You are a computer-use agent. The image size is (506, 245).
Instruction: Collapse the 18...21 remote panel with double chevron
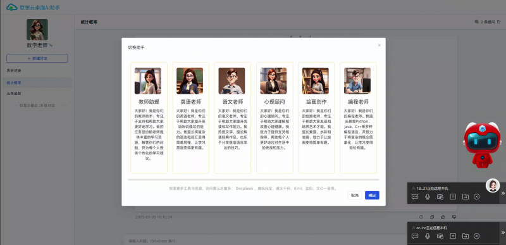[502, 193]
